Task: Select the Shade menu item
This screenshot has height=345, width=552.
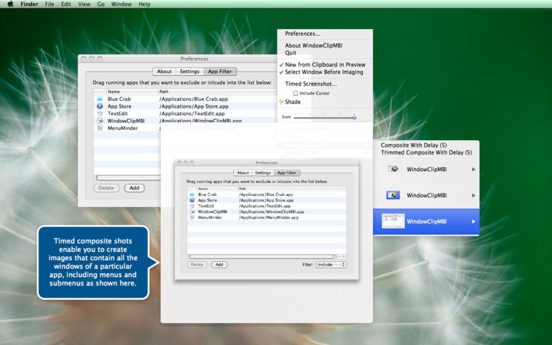Action: [x=293, y=102]
